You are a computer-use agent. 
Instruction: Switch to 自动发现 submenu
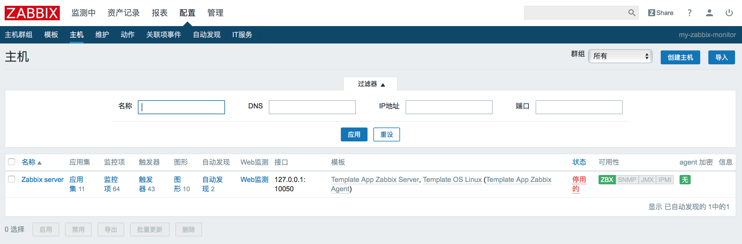(x=207, y=35)
